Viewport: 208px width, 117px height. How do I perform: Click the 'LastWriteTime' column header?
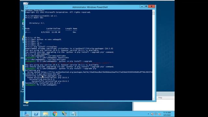tap(53, 29)
